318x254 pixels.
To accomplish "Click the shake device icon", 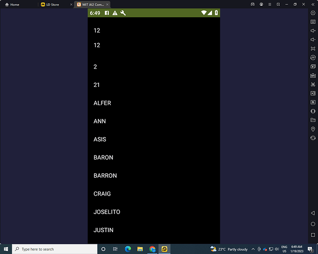I will pyautogui.click(x=313, y=138).
